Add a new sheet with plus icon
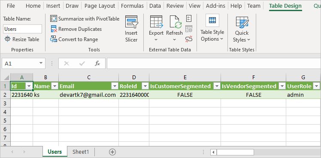The image size is (321, 158). click(112, 152)
